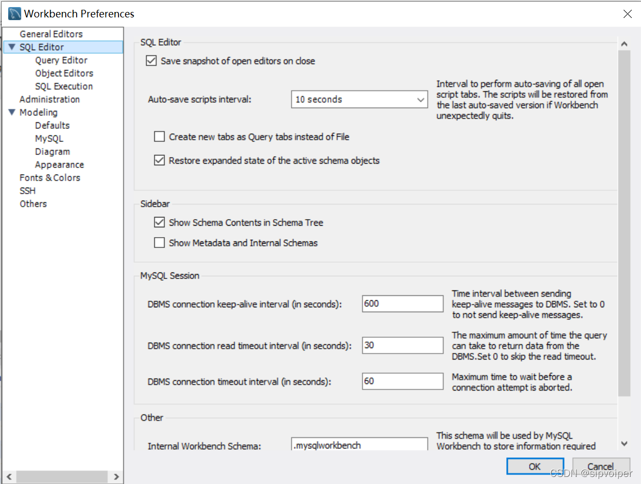Screen dimensions: 641x484
Task: Click the left scroll arrow under the tree
Action: [x=9, y=476]
